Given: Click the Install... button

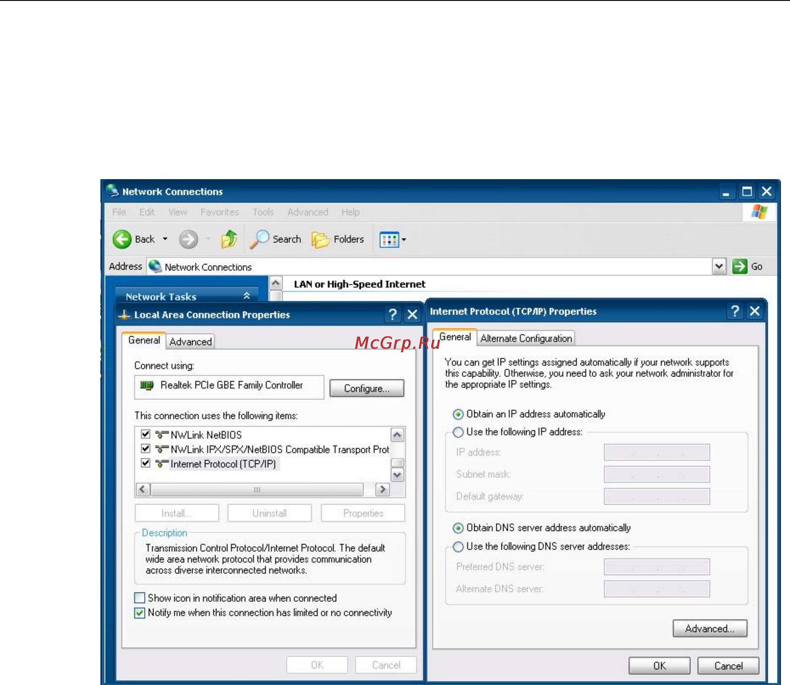Looking at the screenshot, I should (177, 513).
